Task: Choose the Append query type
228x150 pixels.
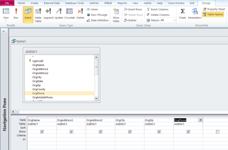Action: (48, 14)
